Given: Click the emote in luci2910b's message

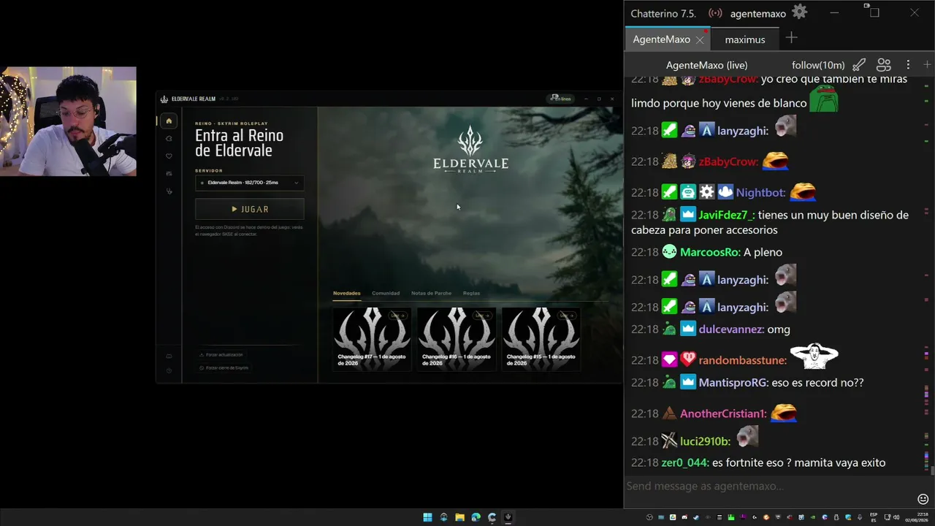Looking at the screenshot, I should click(x=747, y=438).
